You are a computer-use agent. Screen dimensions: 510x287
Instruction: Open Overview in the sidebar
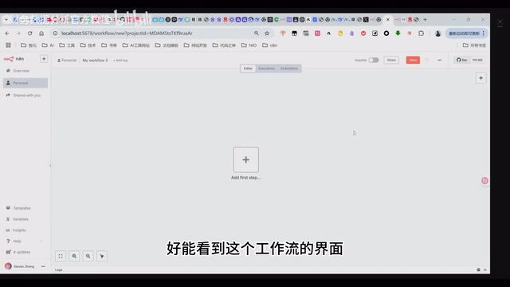[x=25, y=71]
